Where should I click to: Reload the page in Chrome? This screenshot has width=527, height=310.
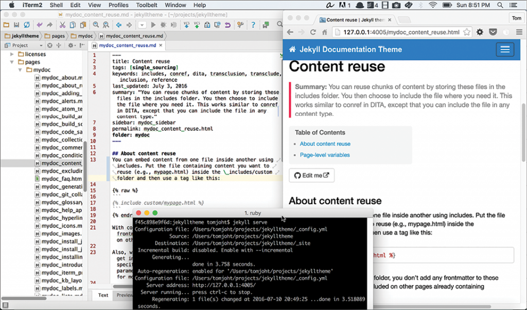(313, 32)
